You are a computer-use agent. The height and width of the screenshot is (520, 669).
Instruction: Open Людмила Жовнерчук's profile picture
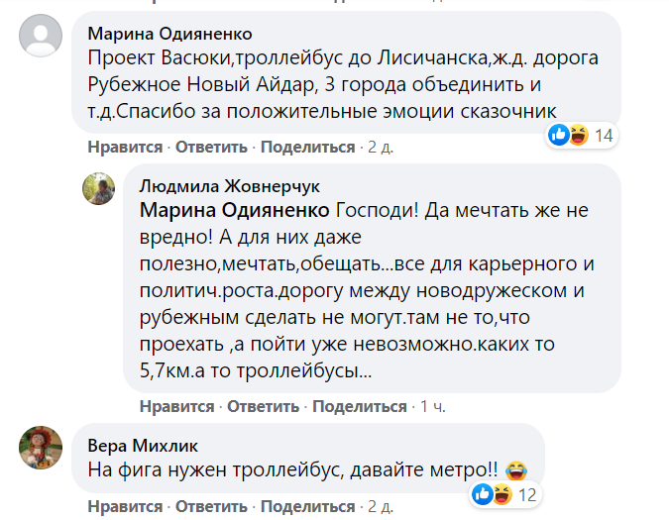tap(96, 187)
